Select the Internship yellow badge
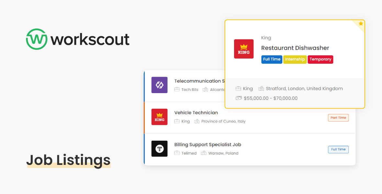Image resolution: width=382 pixels, height=194 pixels. [x=295, y=59]
